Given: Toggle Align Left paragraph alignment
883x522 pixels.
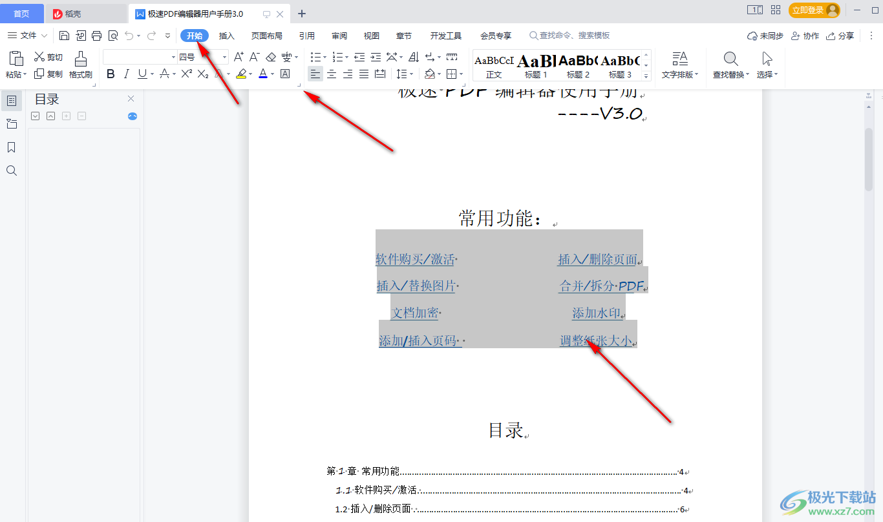Looking at the screenshot, I should pos(315,74).
